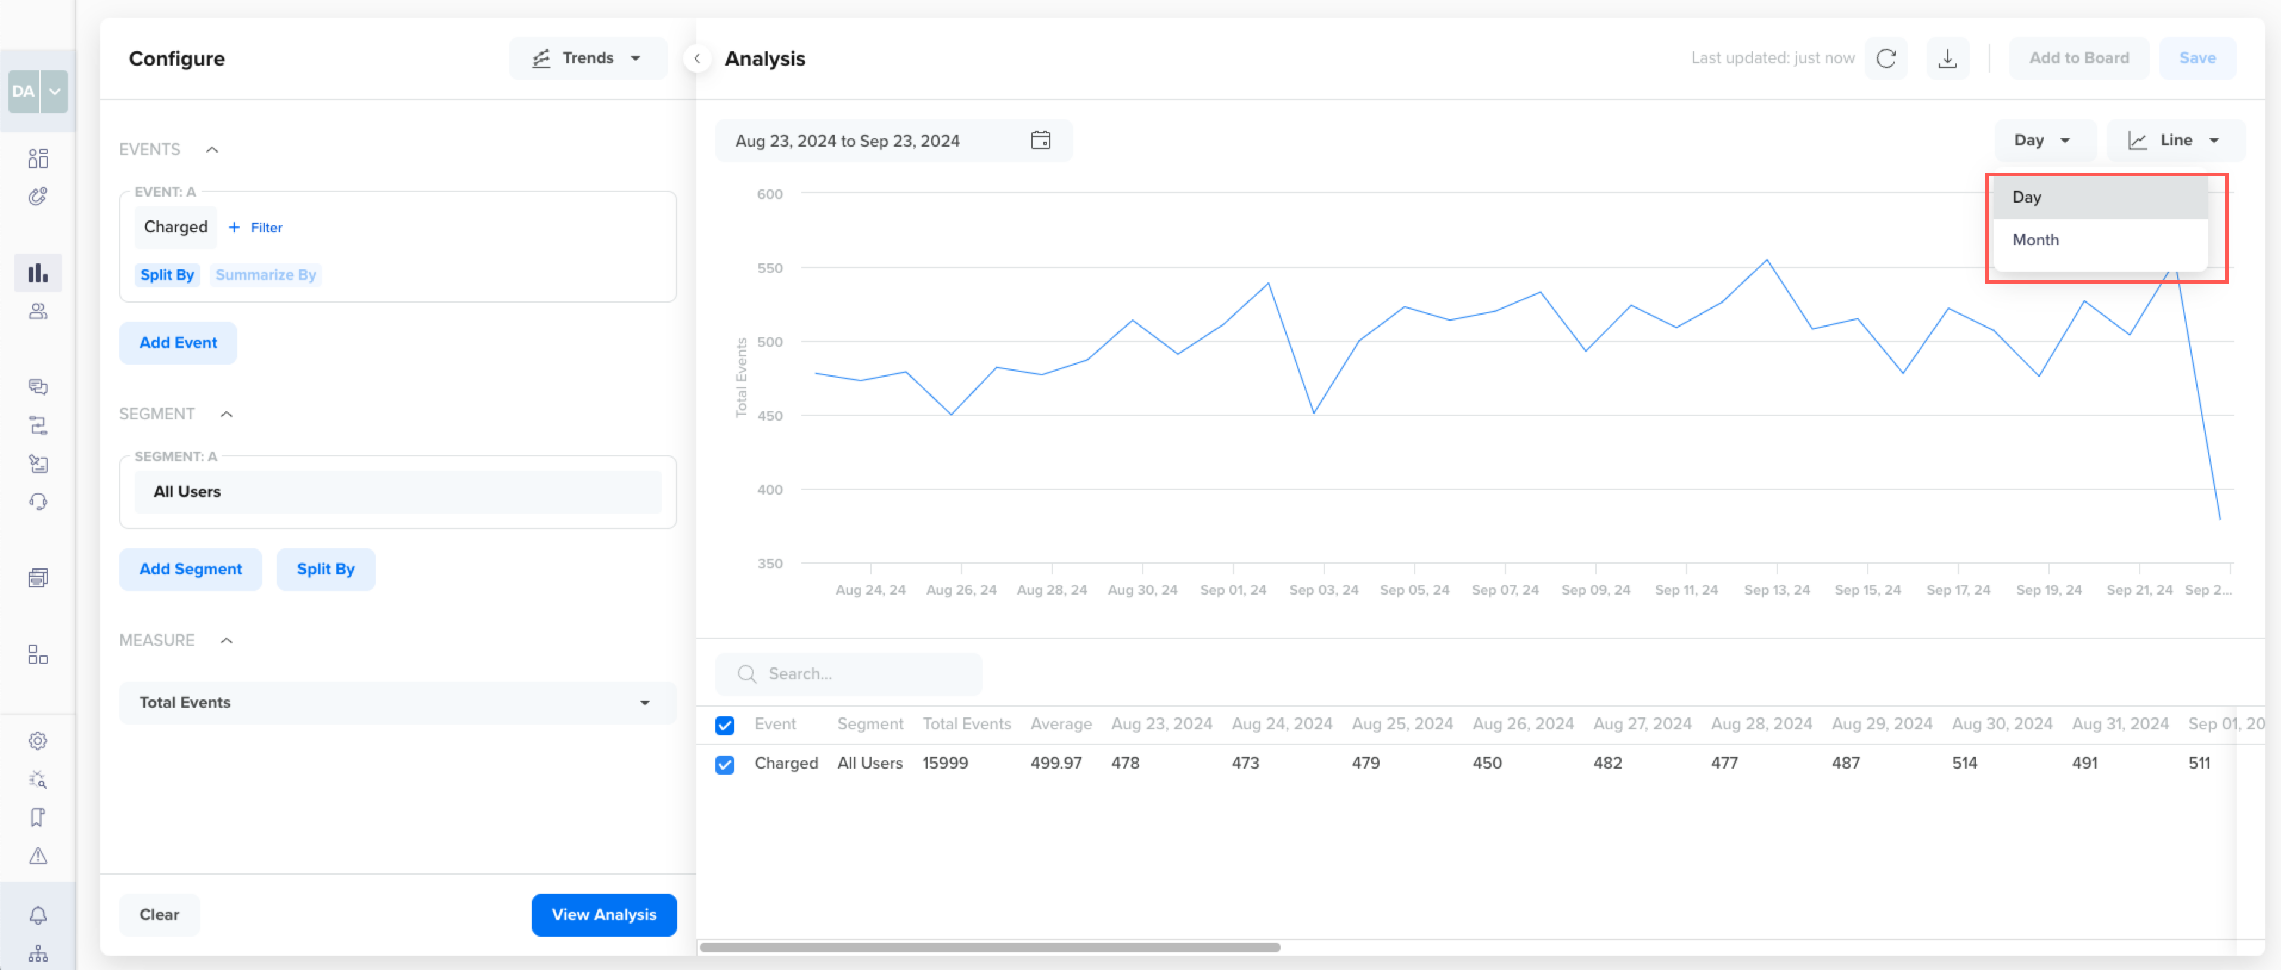Click the notification bell sidebar icon

pos(37,915)
